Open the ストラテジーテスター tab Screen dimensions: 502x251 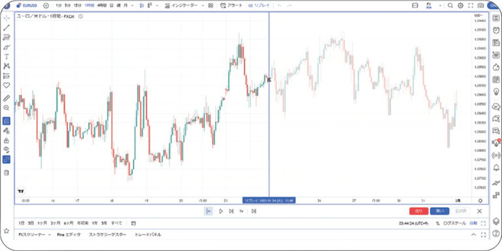click(x=107, y=234)
